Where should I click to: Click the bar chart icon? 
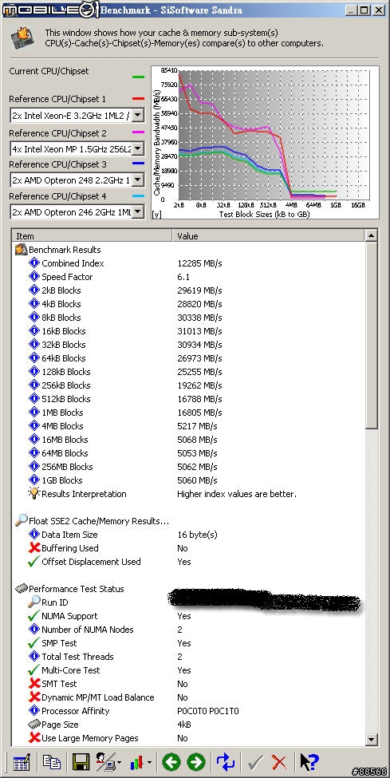137,762
